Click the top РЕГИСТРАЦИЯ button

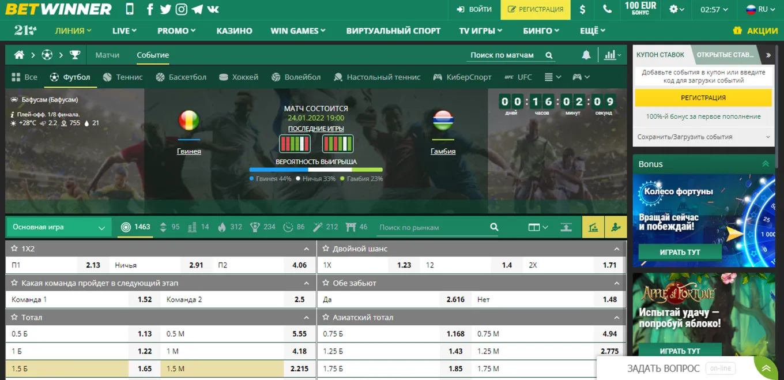(x=536, y=9)
